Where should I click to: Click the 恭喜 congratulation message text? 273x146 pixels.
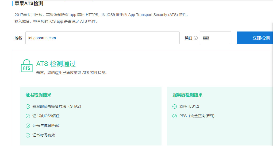72,73
